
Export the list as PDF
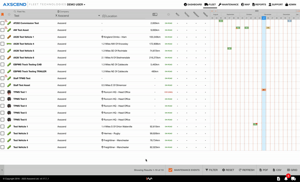263,170
